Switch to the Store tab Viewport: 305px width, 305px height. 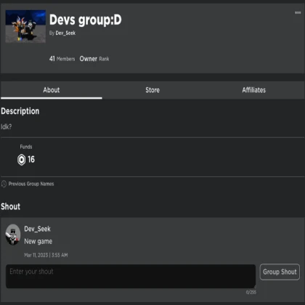pyautogui.click(x=152, y=90)
